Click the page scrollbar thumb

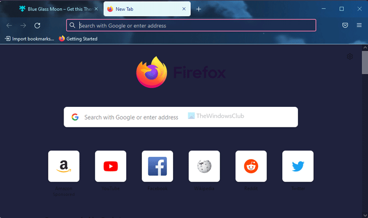[x=365, y=63]
